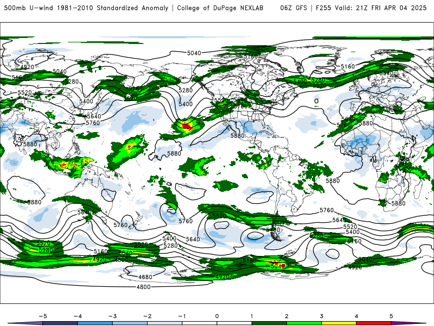434x326 pixels.
Task: Click the red-purple anomaly core off the US West Coast
Action: (x=186, y=126)
